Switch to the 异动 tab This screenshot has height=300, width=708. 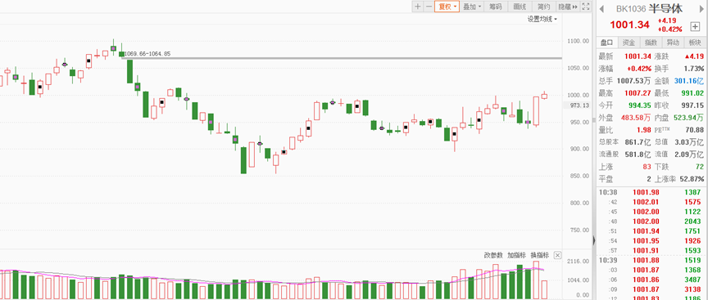coord(673,43)
